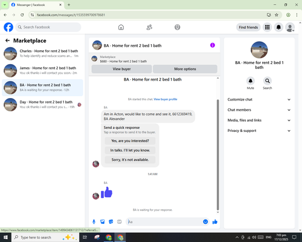The image size is (302, 242).
Task: Mute conversation using bell icon
Action: pyautogui.click(x=251, y=81)
